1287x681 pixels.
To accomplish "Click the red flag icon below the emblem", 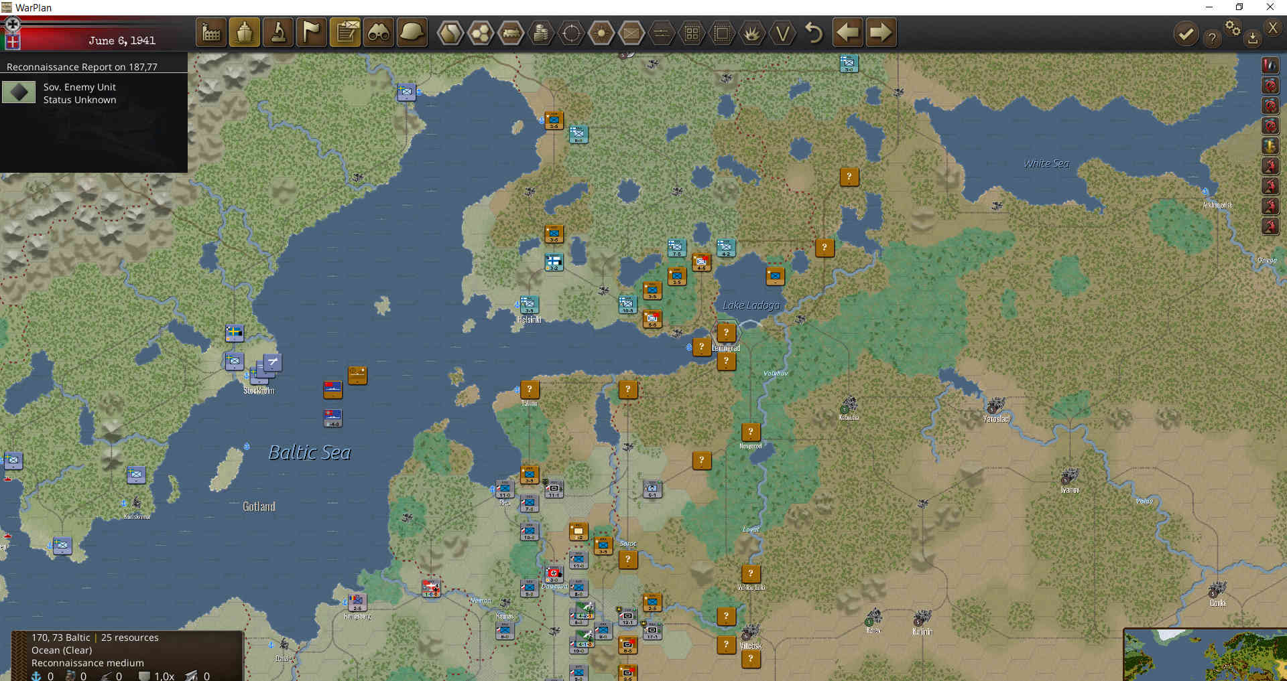I will click(12, 42).
